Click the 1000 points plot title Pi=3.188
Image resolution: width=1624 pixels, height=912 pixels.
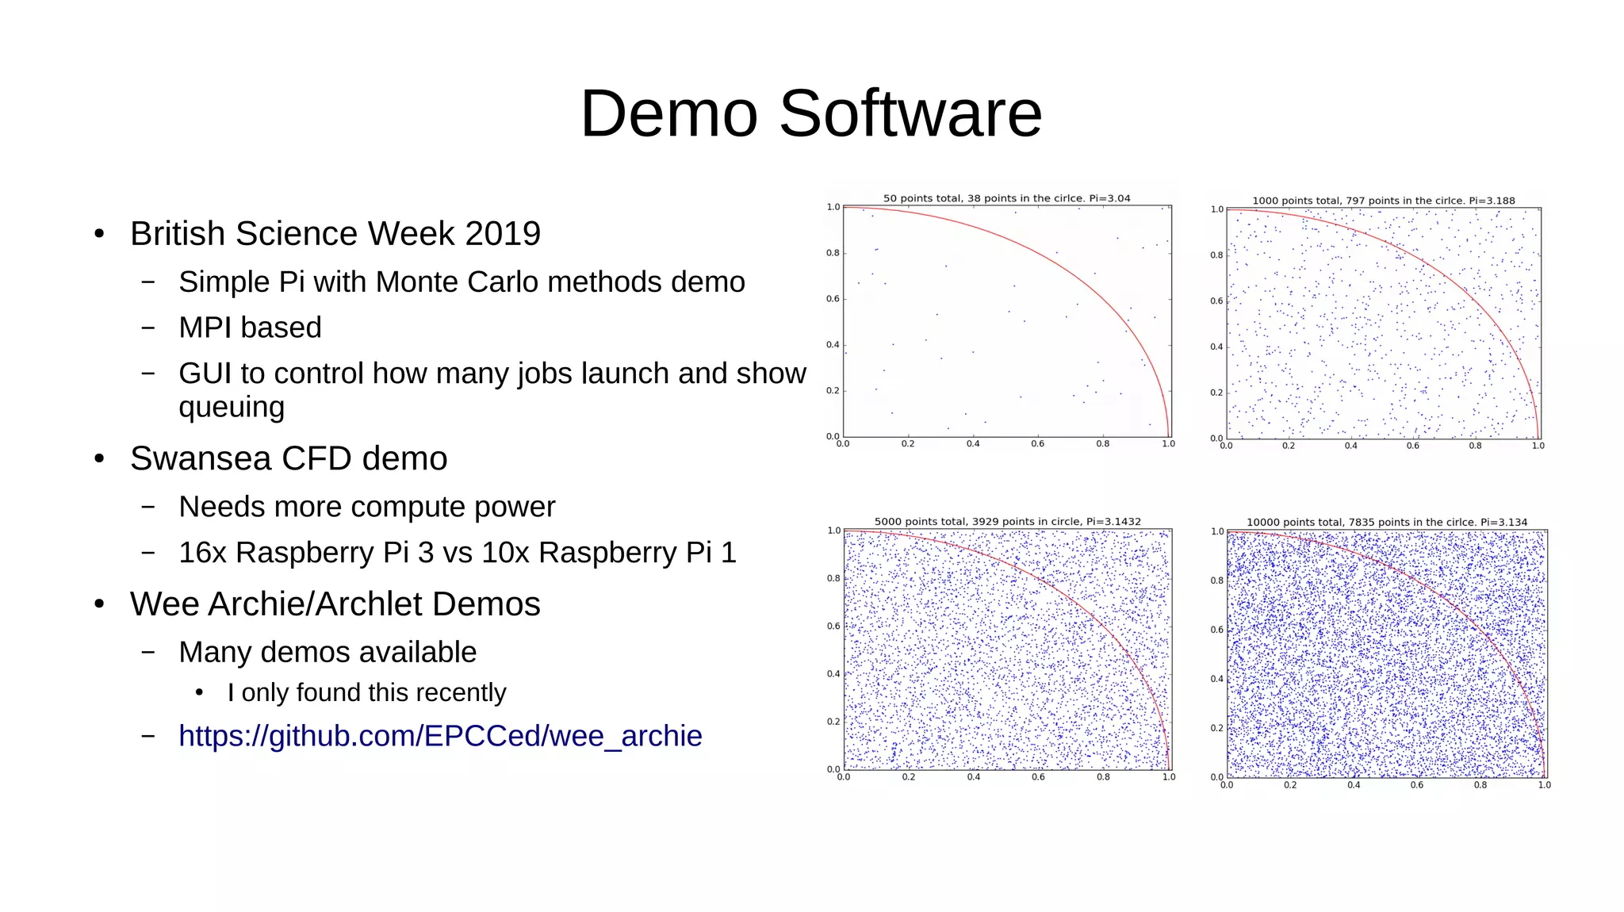click(1383, 201)
